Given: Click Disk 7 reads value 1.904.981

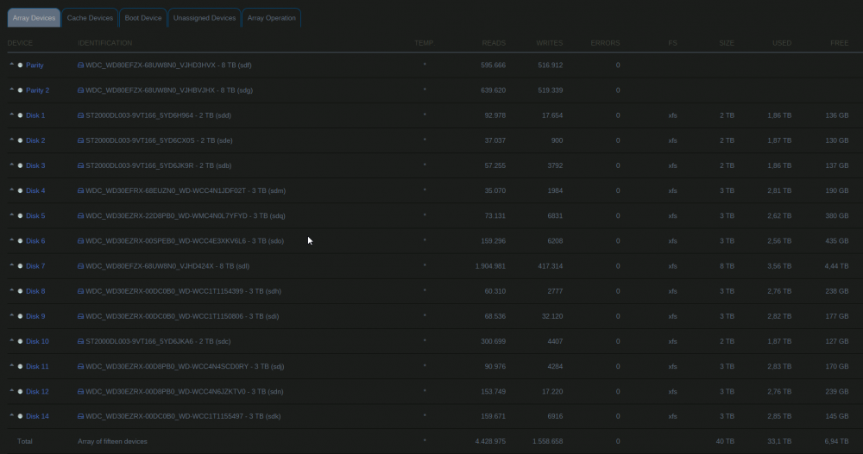Looking at the screenshot, I should tap(490, 266).
